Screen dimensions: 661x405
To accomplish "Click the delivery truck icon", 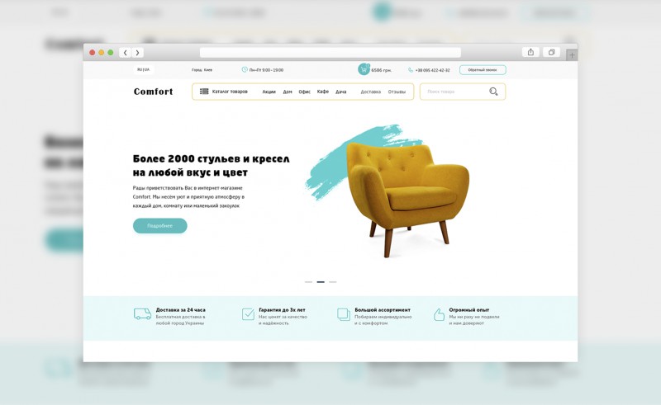I will (142, 314).
